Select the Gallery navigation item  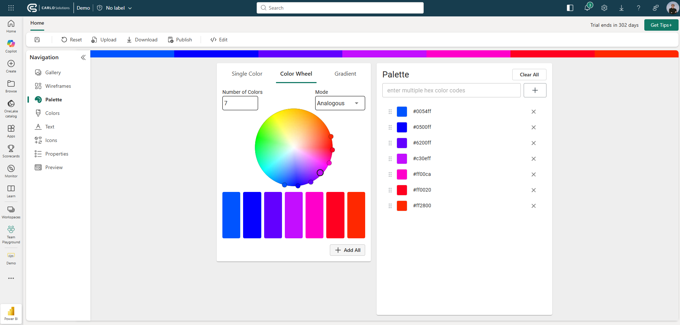point(53,72)
